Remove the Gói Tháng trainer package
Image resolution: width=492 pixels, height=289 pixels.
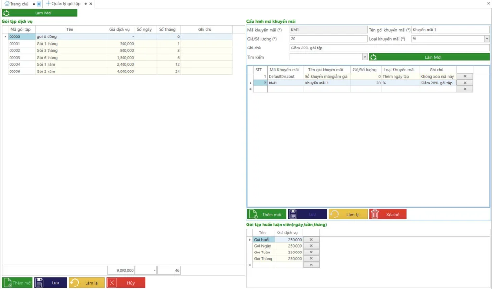pyautogui.click(x=311, y=259)
